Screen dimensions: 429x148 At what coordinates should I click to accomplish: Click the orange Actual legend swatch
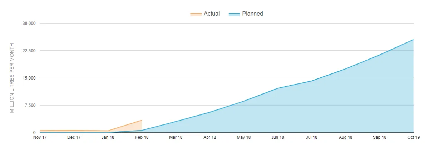(x=196, y=14)
